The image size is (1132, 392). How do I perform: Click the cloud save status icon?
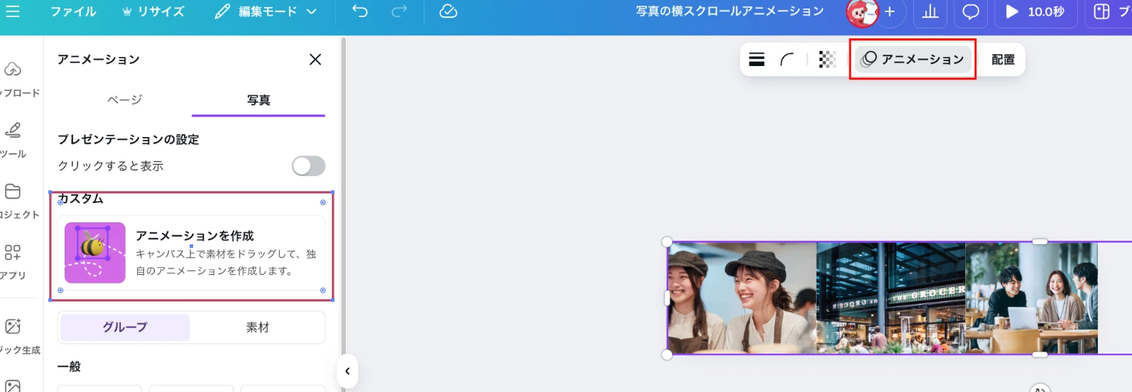[448, 11]
